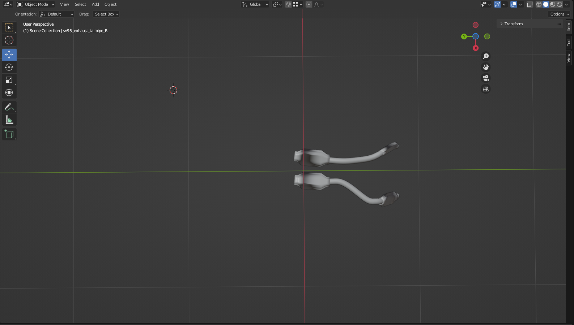Switch to wireframe shading
This screenshot has width=574, height=325.
[539, 4]
